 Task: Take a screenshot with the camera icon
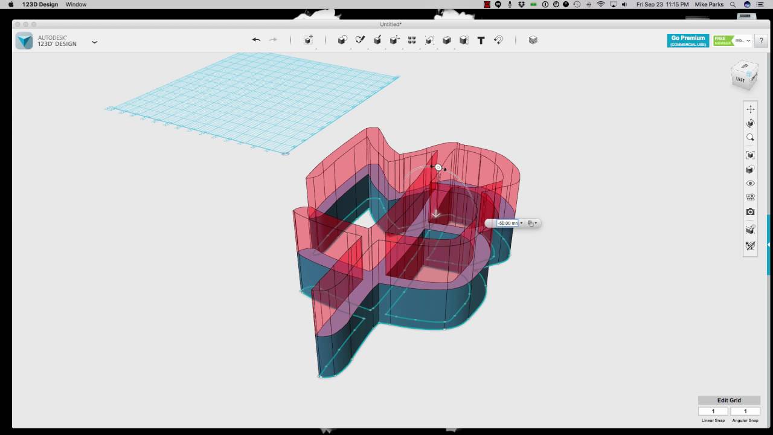[751, 211]
